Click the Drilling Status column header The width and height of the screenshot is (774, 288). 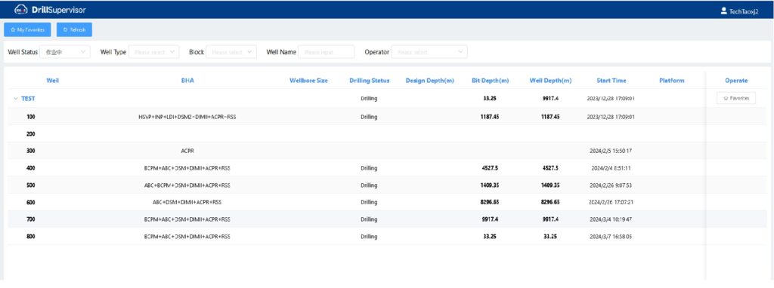[369, 81]
